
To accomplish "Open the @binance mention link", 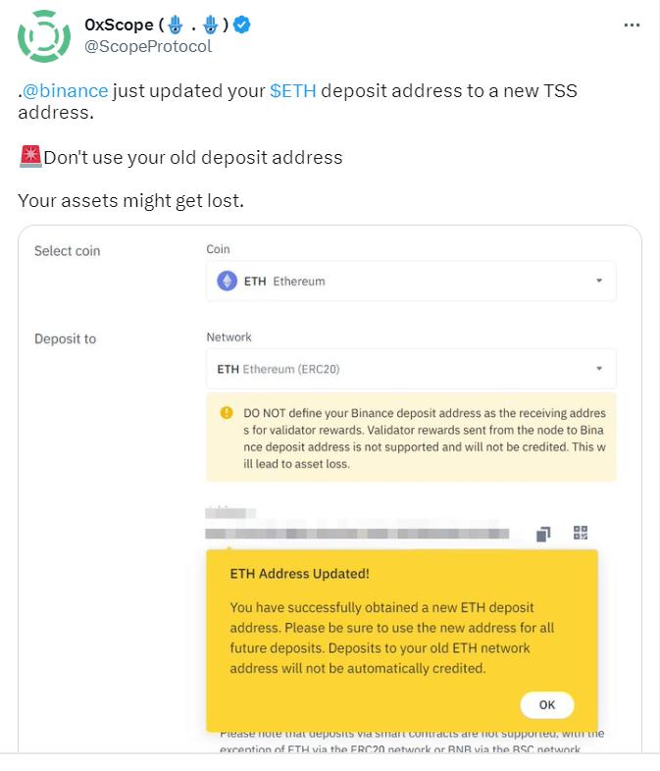I will (x=66, y=91).
